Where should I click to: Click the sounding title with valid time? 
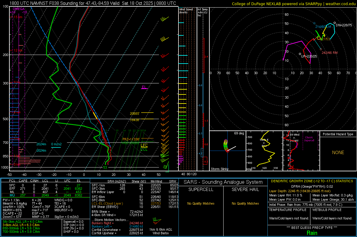coord(93,3)
